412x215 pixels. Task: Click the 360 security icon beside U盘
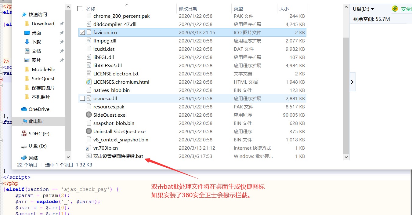click(x=395, y=9)
